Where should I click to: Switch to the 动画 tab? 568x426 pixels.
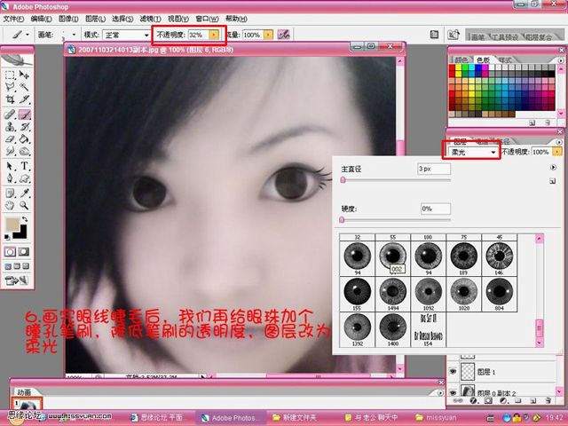(24, 392)
